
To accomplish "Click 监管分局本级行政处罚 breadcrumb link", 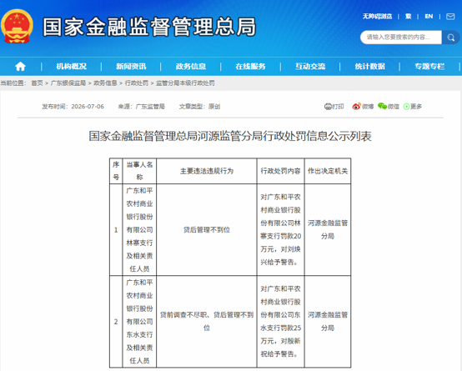I will [185, 83].
